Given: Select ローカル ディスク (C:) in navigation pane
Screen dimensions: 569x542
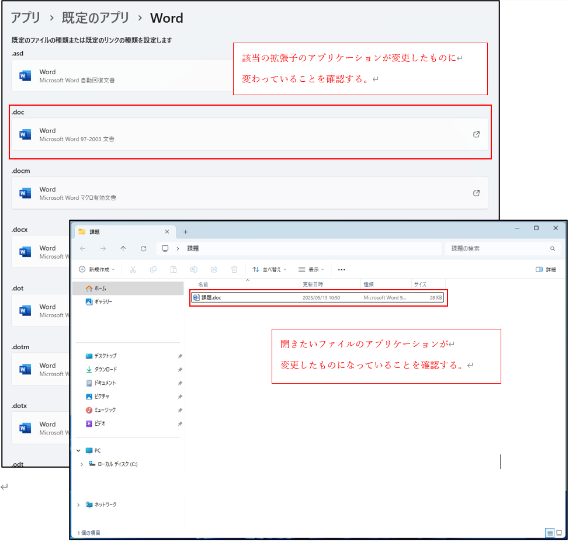Looking at the screenshot, I should pos(113,464).
